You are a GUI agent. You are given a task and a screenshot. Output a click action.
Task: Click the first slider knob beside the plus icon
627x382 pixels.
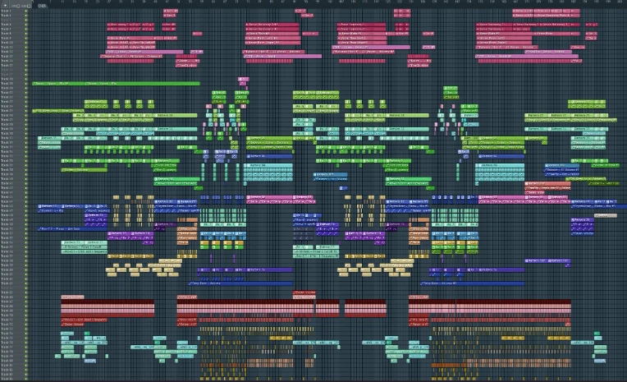(18, 6)
